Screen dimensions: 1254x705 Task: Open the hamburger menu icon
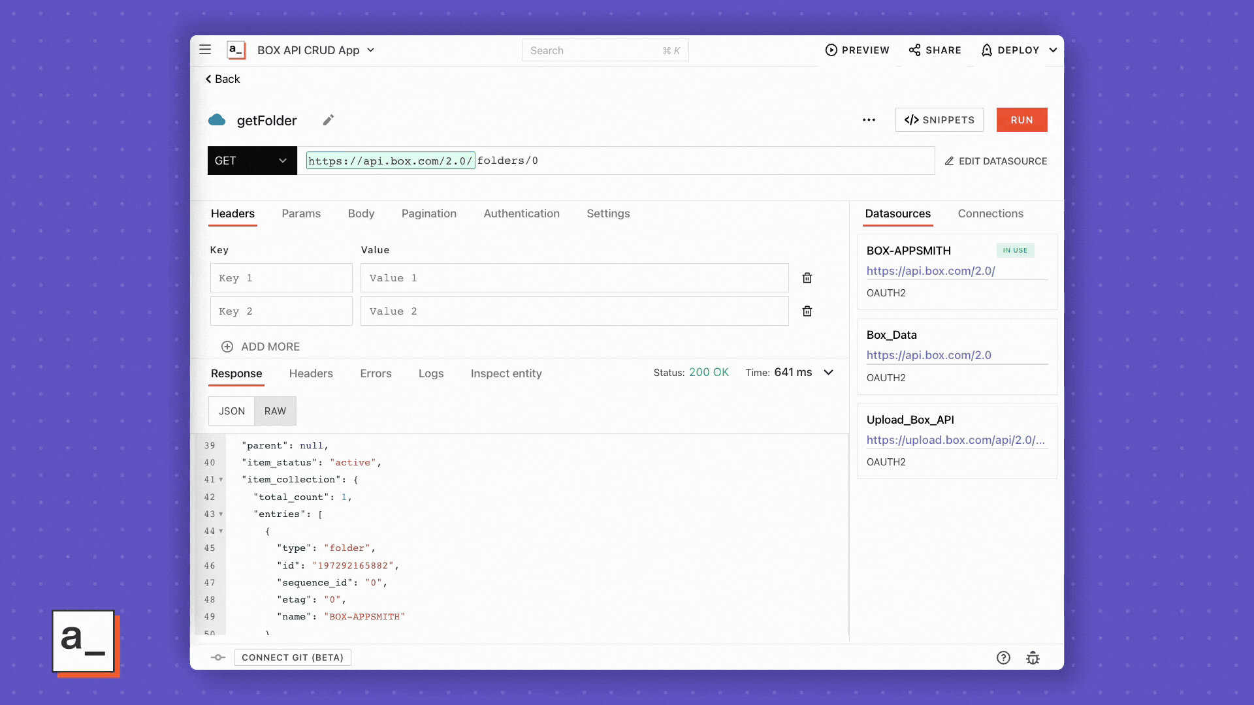(205, 50)
